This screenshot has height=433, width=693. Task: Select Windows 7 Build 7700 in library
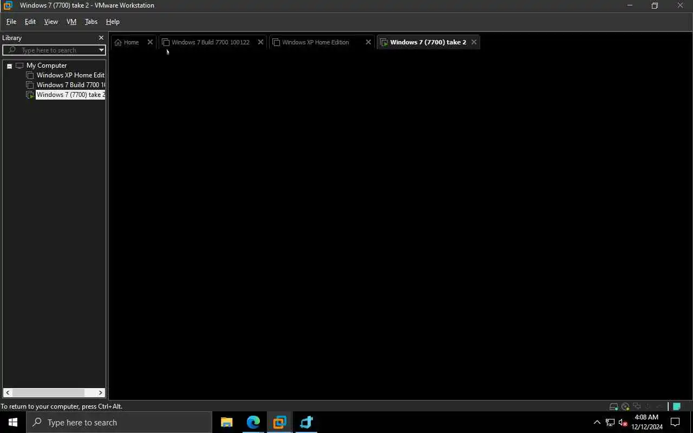[x=70, y=85]
